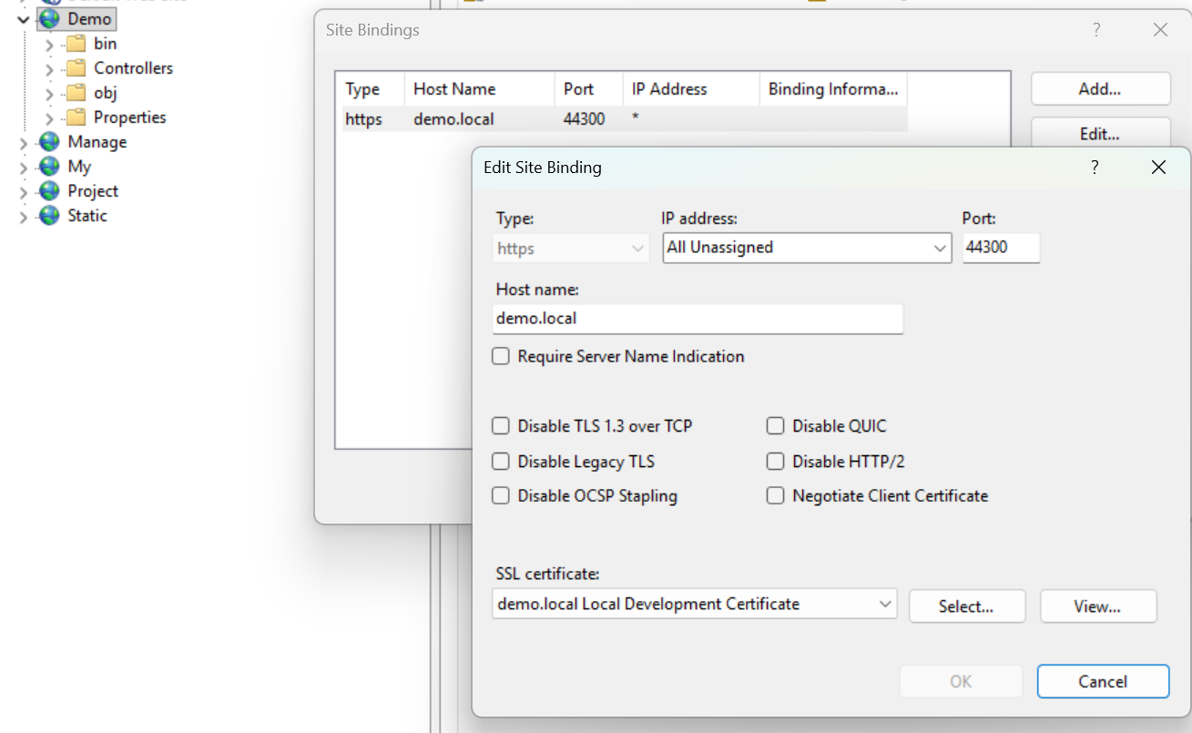Viewport: 1192px width, 733px height.
Task: Open the Controllers folder icon
Action: pyautogui.click(x=76, y=67)
